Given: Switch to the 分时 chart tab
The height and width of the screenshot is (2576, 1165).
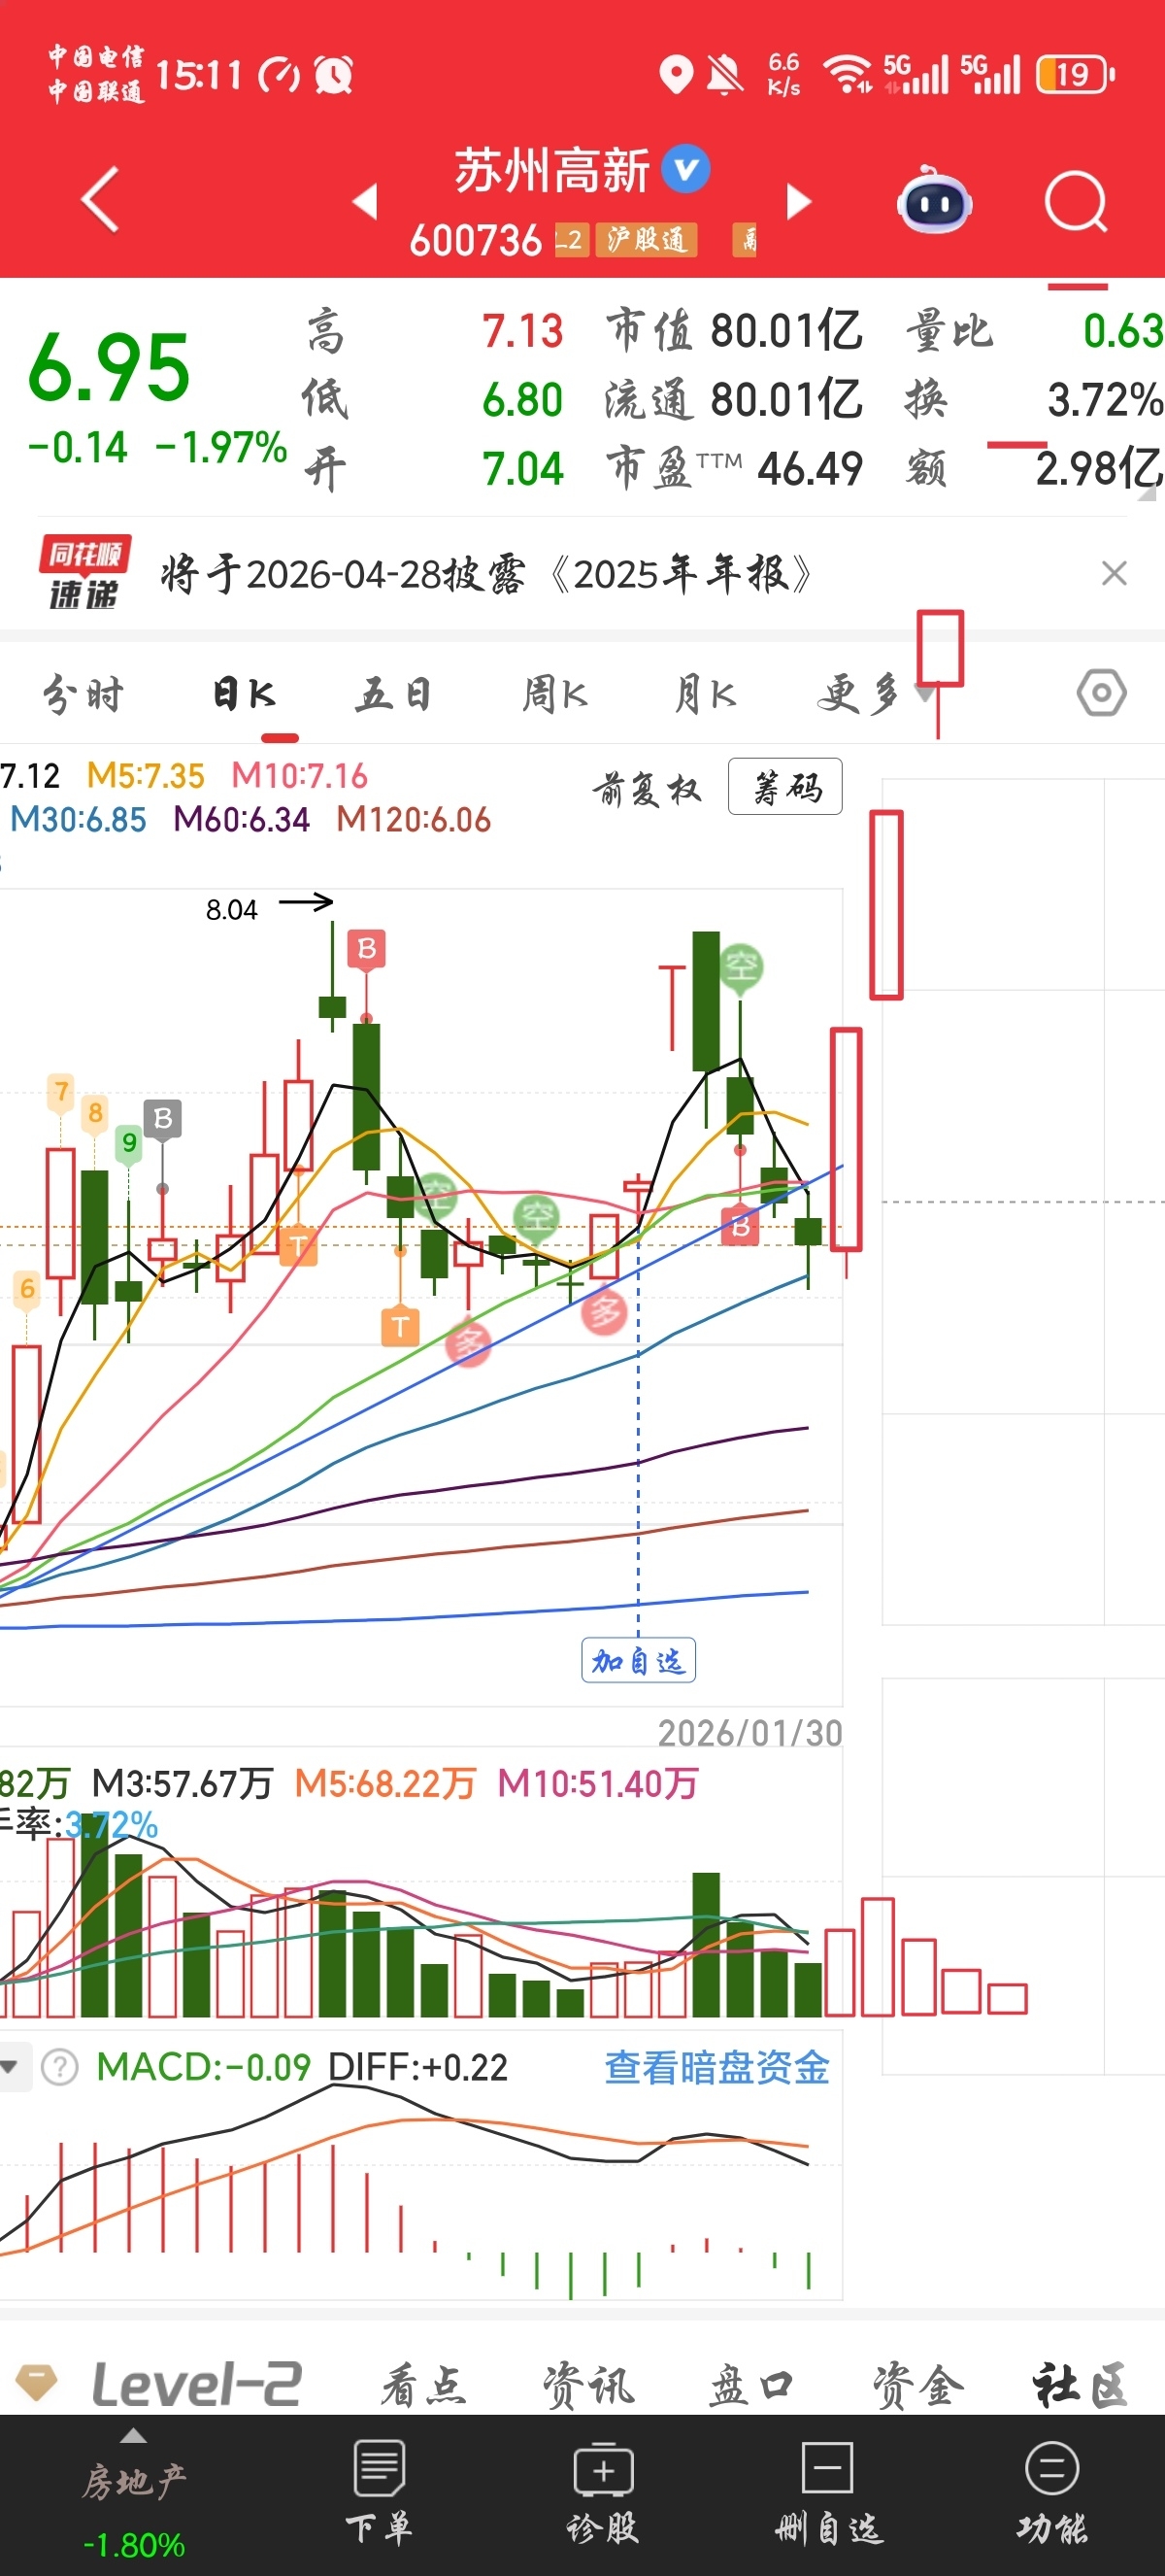Looking at the screenshot, I should click(83, 694).
